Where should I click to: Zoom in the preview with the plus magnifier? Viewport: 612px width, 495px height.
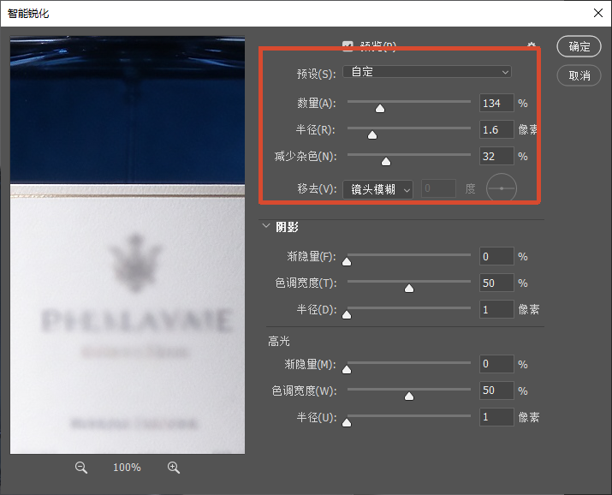(173, 468)
